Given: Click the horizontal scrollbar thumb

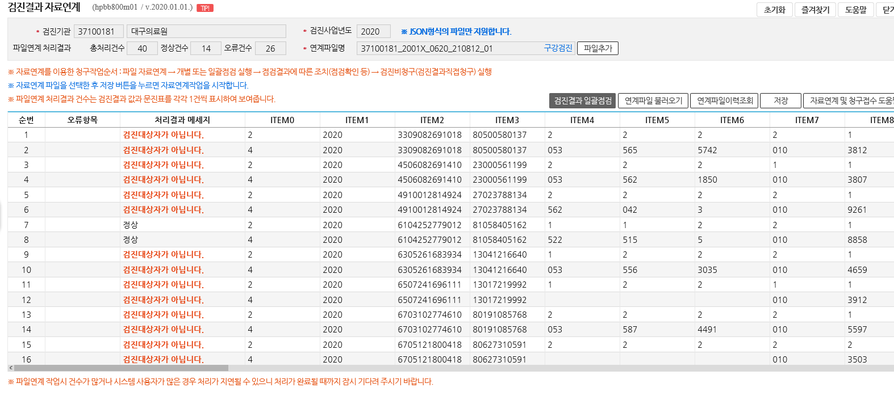Looking at the screenshot, I should (121, 368).
